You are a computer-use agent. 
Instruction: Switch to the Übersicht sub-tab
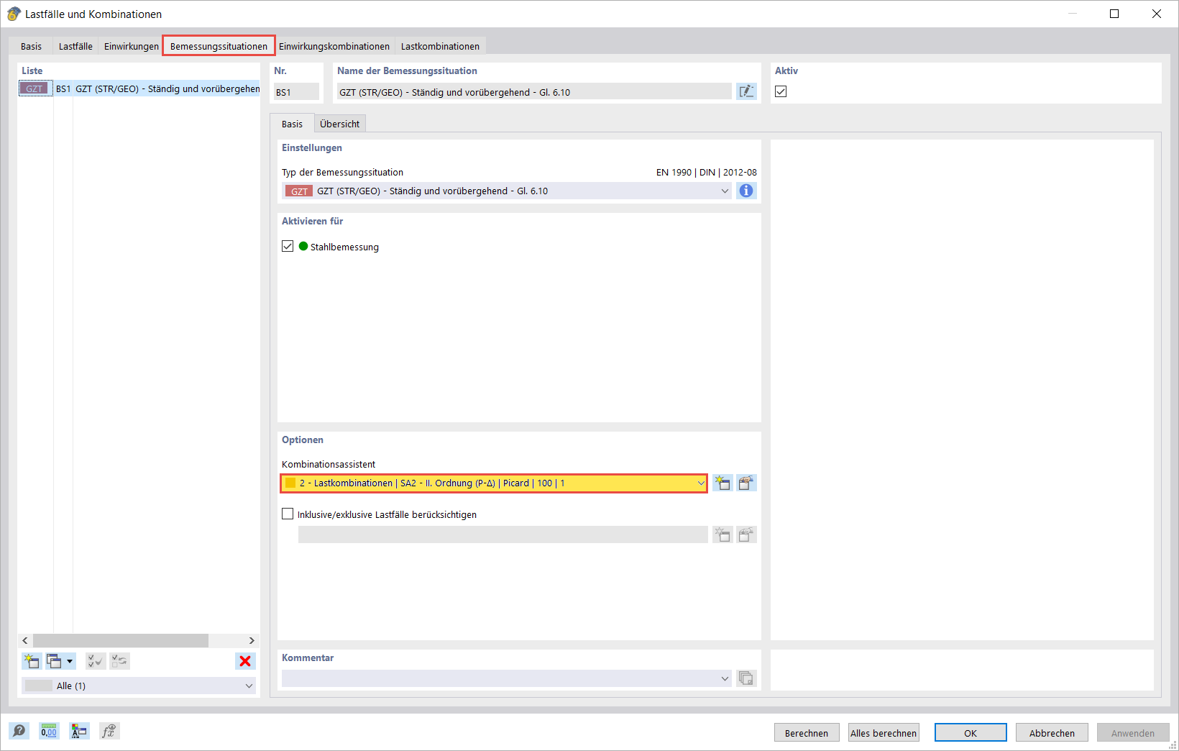click(x=339, y=124)
